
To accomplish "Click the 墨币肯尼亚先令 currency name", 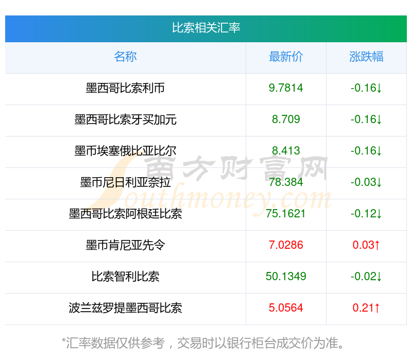I will [x=125, y=245].
